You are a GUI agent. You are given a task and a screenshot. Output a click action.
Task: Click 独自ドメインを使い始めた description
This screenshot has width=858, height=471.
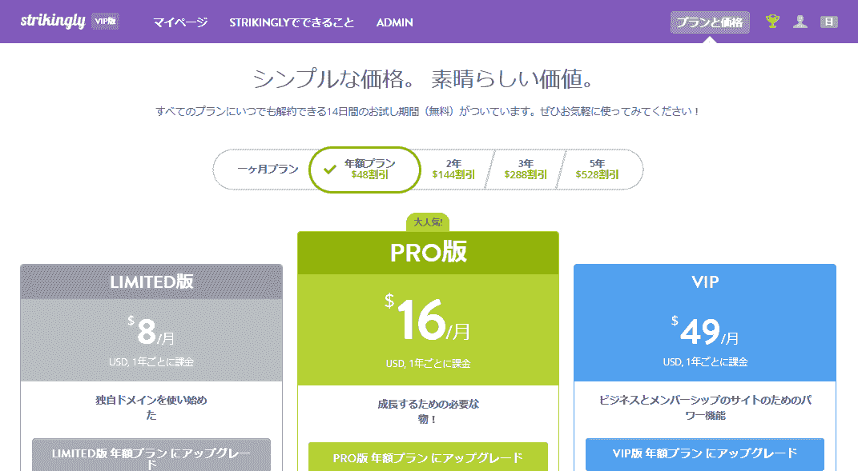(x=151, y=408)
